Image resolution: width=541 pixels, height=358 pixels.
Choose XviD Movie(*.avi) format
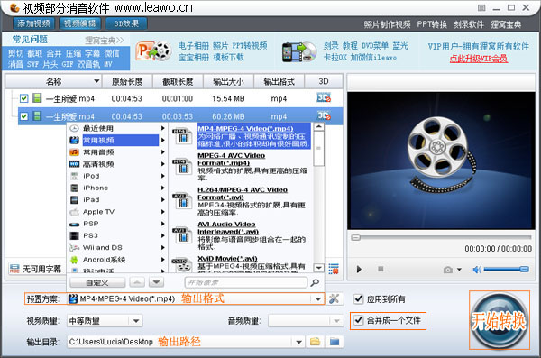click(252, 264)
